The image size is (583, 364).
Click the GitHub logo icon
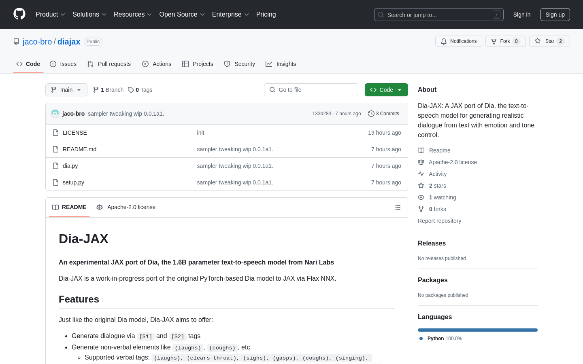(x=19, y=14)
